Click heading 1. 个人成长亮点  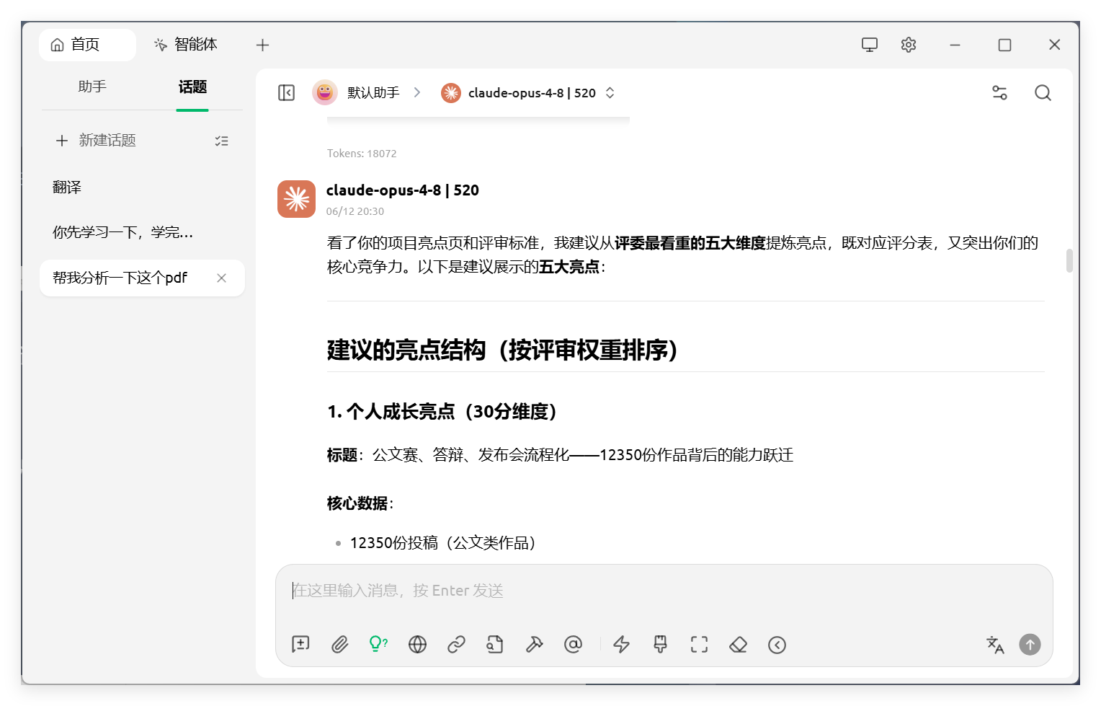[x=442, y=412]
